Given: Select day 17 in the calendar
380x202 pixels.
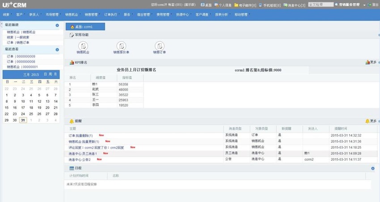Looking at the screenshot, I should coord(23,108).
